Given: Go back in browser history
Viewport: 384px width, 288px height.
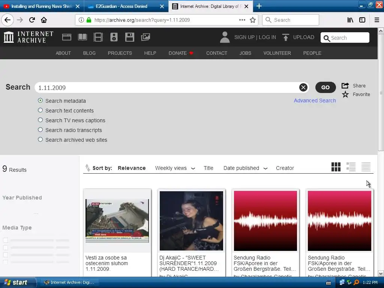Looking at the screenshot, I should coord(7,20).
